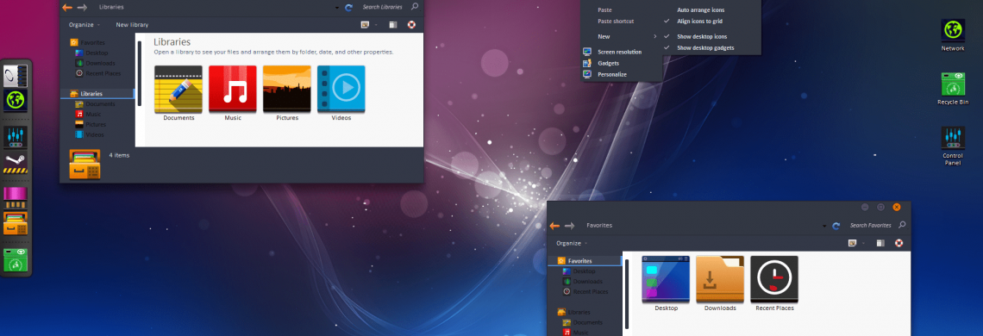Viewport: 983px width, 336px height.
Task: Open the mixer sliders dock icon
Action: click(15, 138)
